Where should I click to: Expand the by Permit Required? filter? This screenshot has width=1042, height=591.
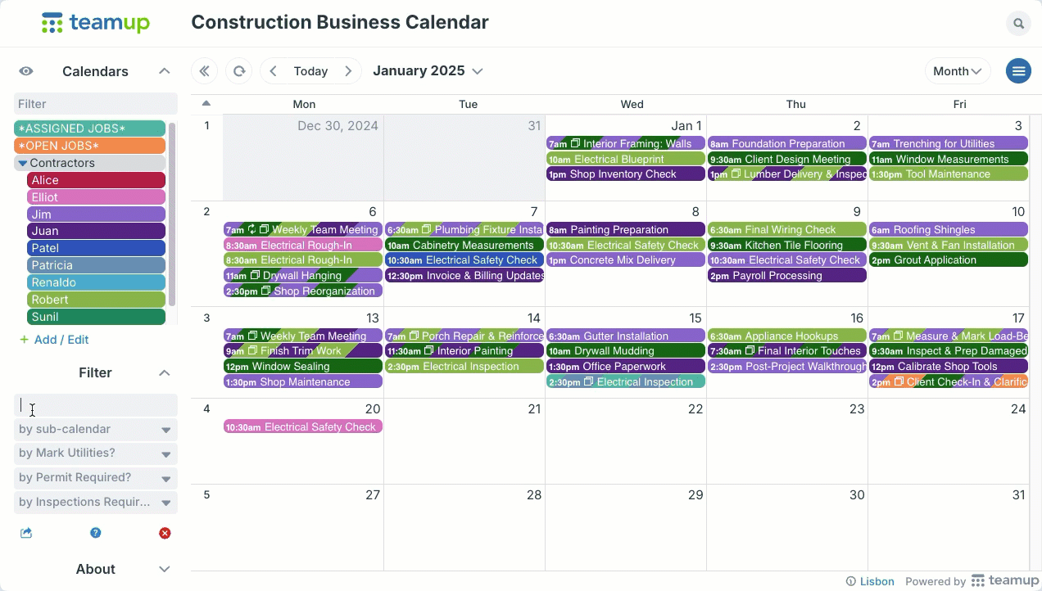[x=96, y=478]
